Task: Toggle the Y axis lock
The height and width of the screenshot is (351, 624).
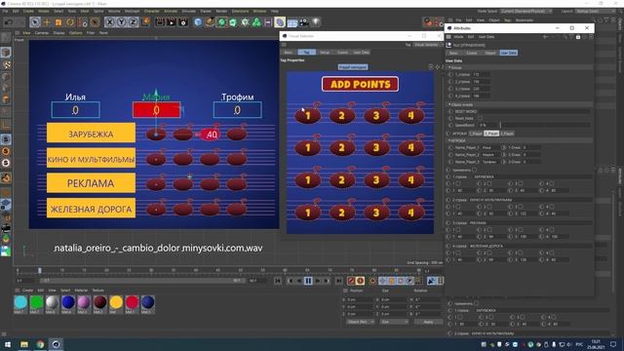Action: [x=121, y=22]
